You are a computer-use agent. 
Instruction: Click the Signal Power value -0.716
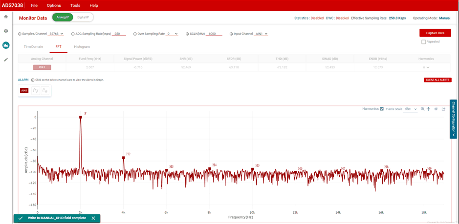click(138, 67)
